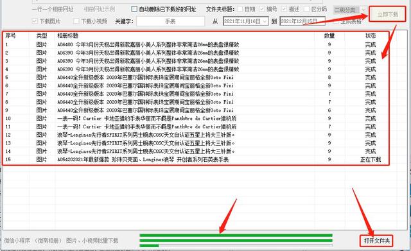The height and width of the screenshot is (251, 411).
Task: Toggle the 描述 checkbox
Action: coord(284,9)
